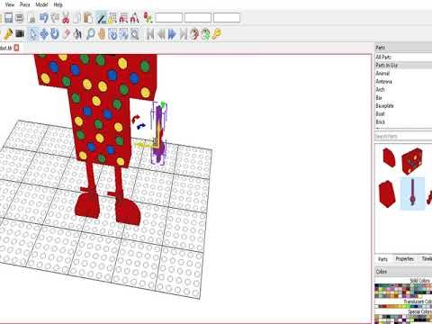Undo the last action
The width and height of the screenshot is (432, 324).
point(44,18)
